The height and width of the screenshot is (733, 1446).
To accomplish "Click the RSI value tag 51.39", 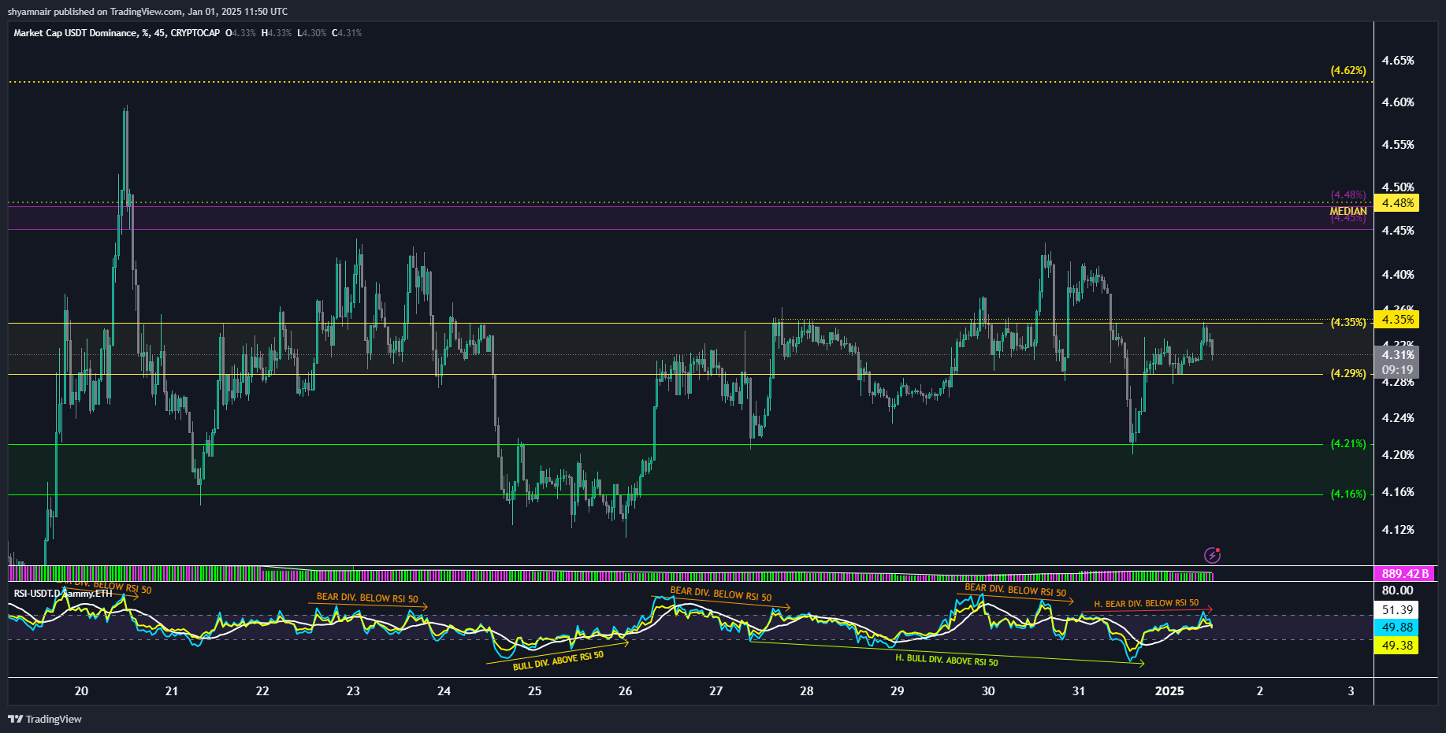I will tap(1397, 610).
